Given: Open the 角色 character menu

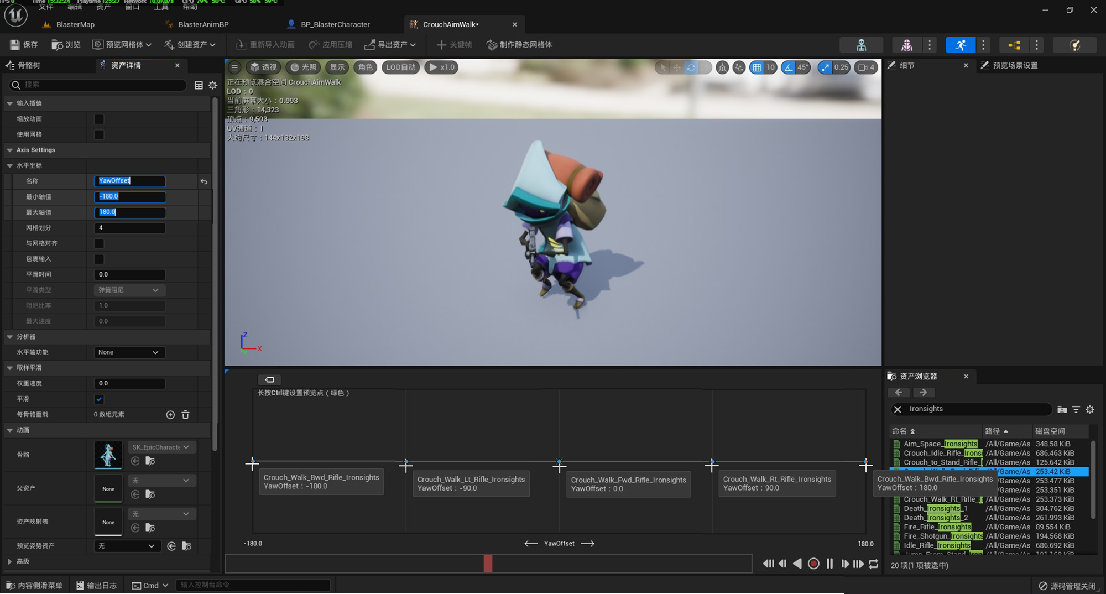Looking at the screenshot, I should [x=365, y=67].
